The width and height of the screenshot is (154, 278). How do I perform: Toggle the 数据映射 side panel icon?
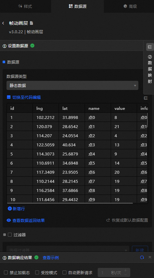click(150, 47)
